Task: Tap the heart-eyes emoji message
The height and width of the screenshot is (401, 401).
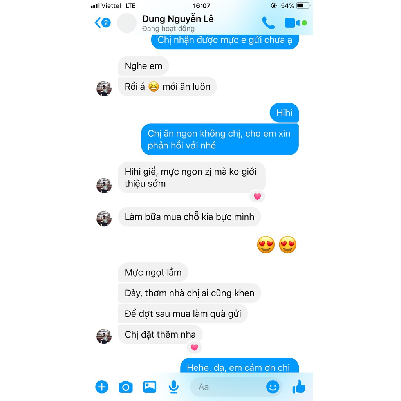Action: coord(277,245)
